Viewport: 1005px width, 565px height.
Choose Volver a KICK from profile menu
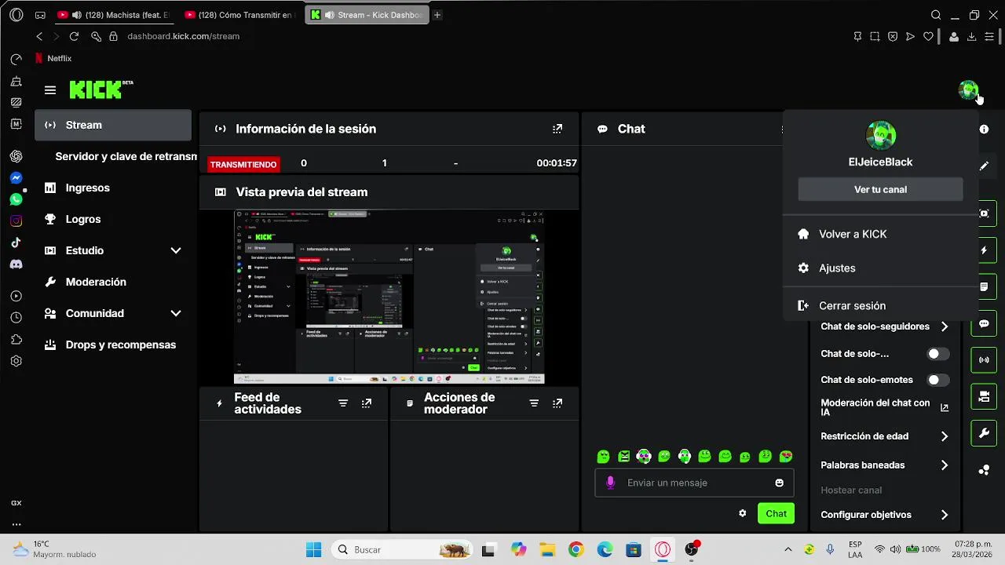pyautogui.click(x=880, y=234)
